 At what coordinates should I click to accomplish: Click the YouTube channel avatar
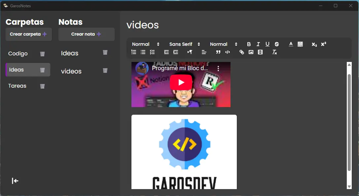142,68
